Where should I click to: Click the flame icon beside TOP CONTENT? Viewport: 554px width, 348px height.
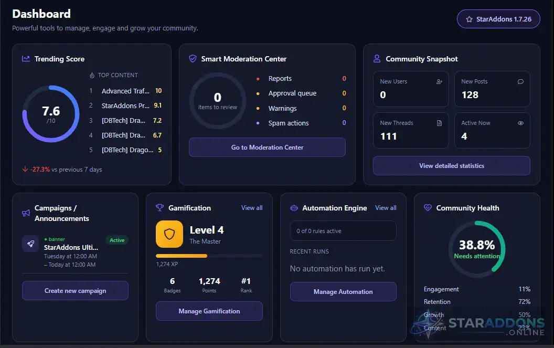92,76
